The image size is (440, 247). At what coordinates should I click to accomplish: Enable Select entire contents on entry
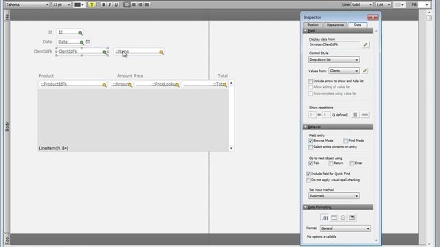(x=310, y=147)
